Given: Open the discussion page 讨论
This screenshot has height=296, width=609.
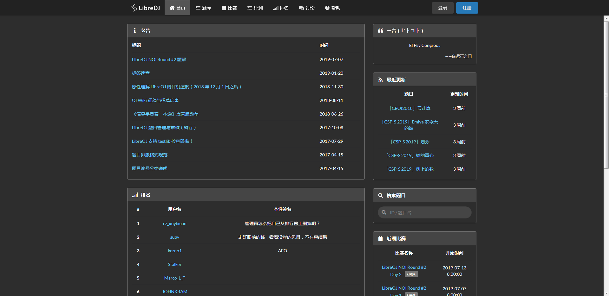Looking at the screenshot, I should 306,8.
